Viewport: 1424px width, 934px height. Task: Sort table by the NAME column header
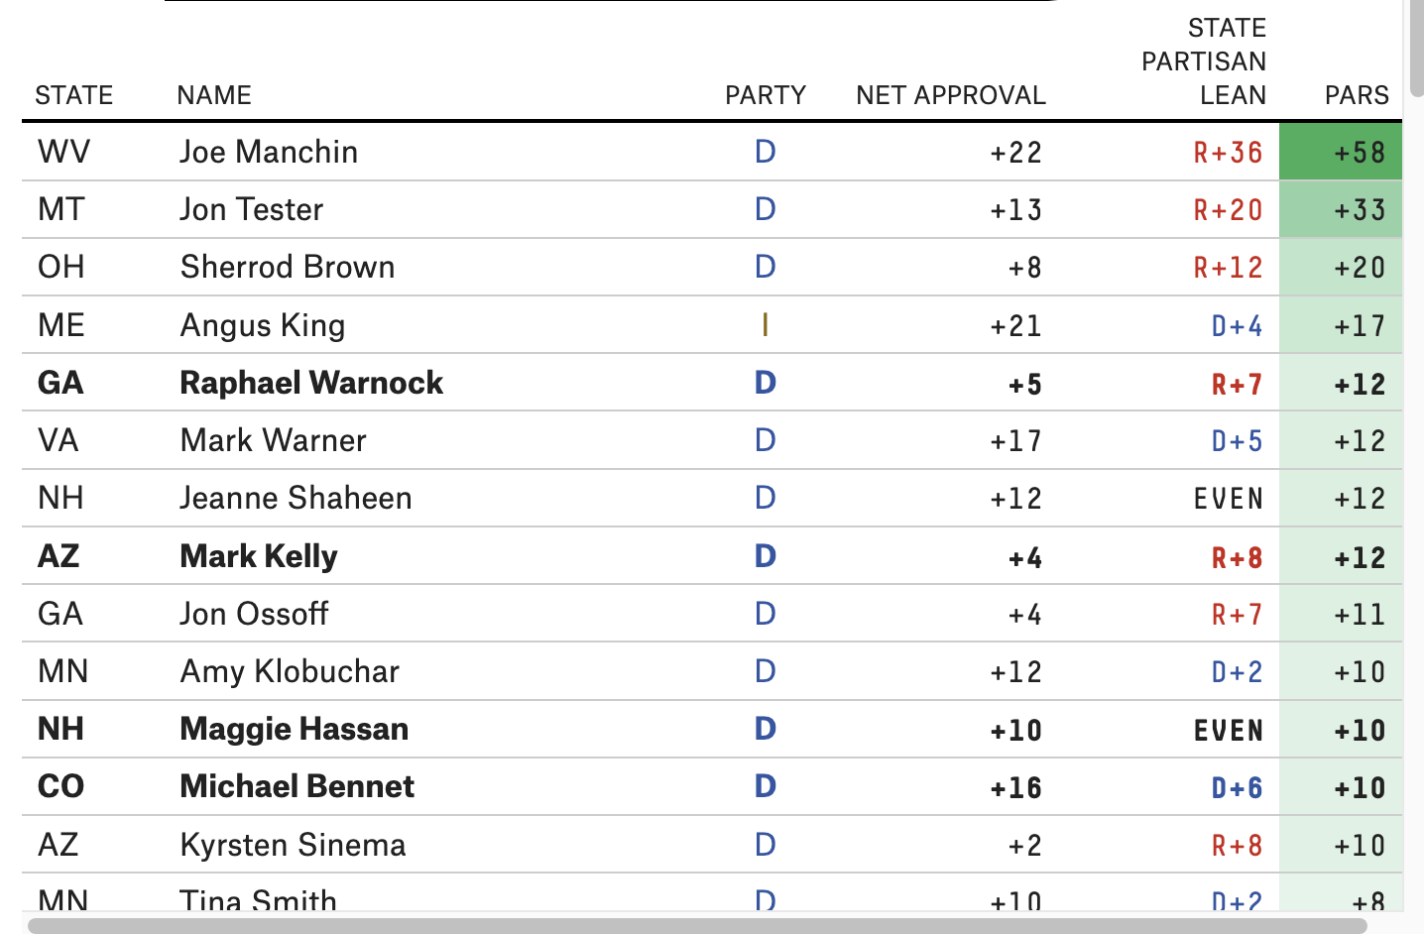(x=214, y=95)
